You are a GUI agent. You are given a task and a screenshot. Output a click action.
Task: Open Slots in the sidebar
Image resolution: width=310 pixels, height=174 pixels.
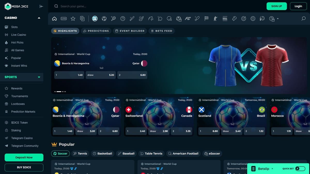coord(14,27)
